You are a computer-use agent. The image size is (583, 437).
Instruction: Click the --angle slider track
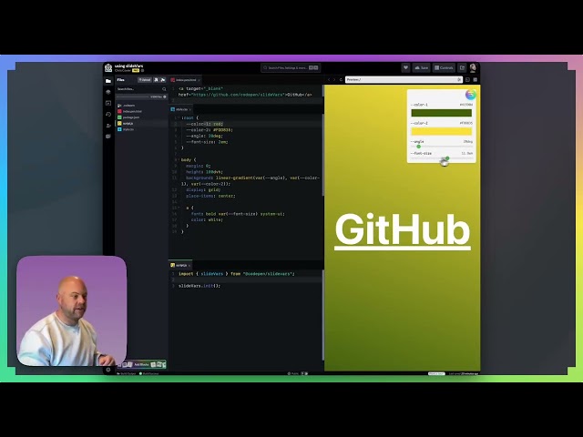441,147
